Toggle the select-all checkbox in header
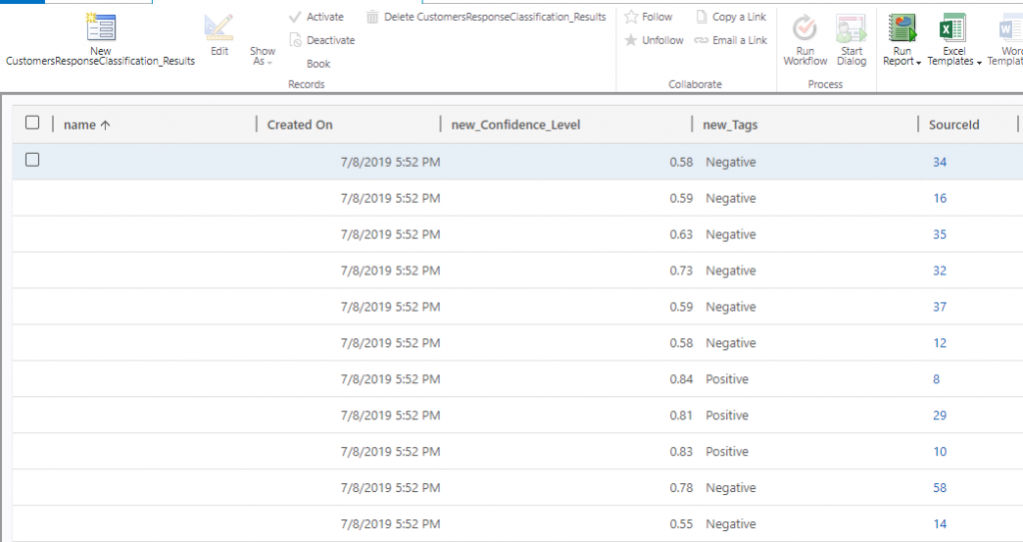Image resolution: width=1023 pixels, height=542 pixels. click(32, 123)
